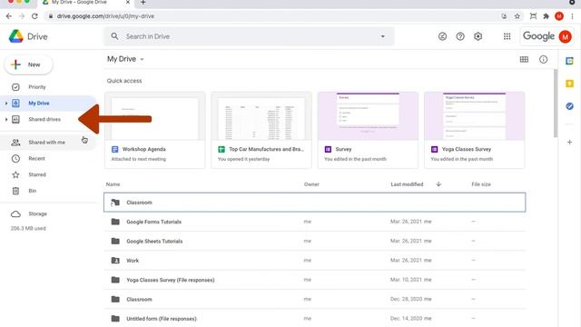Click the Shared with me people icon
This screenshot has width=581, height=327.
tap(15, 143)
